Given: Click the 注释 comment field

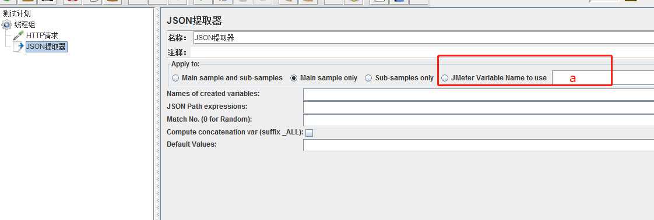Looking at the screenshot, I should [x=421, y=52].
